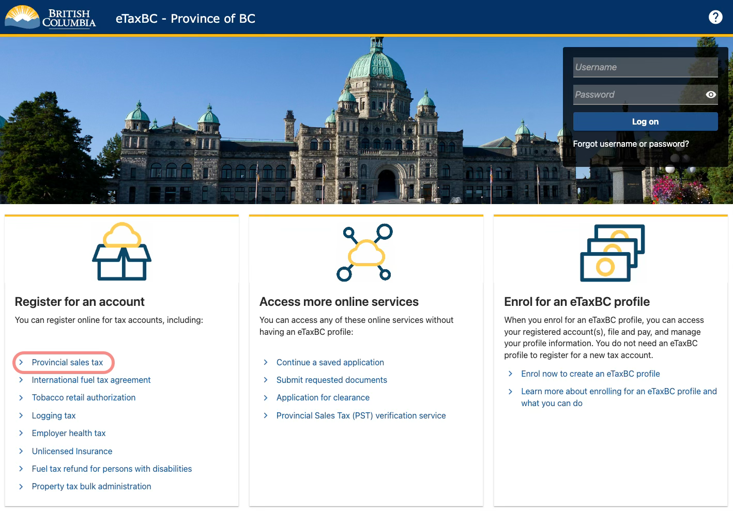
Task: Click the cloud network services icon
Action: (365, 252)
